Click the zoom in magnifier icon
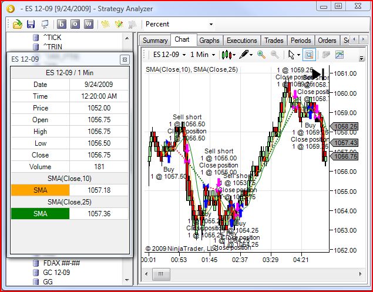 coord(261,55)
